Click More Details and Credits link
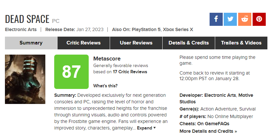This screenshot has width=272, height=137. point(208,131)
